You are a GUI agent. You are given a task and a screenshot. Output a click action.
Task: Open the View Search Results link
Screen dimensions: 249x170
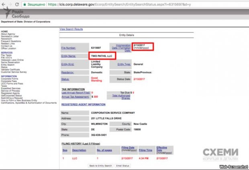click(71, 29)
